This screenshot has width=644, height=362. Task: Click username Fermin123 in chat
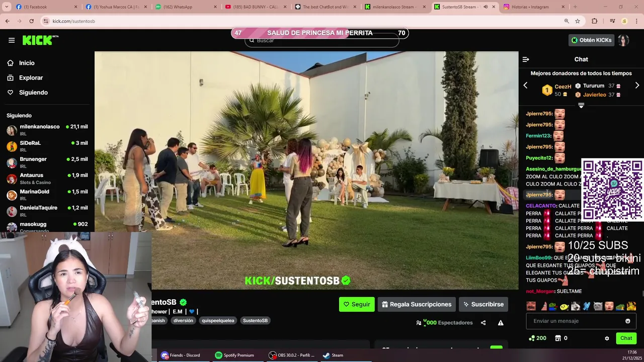538,136
